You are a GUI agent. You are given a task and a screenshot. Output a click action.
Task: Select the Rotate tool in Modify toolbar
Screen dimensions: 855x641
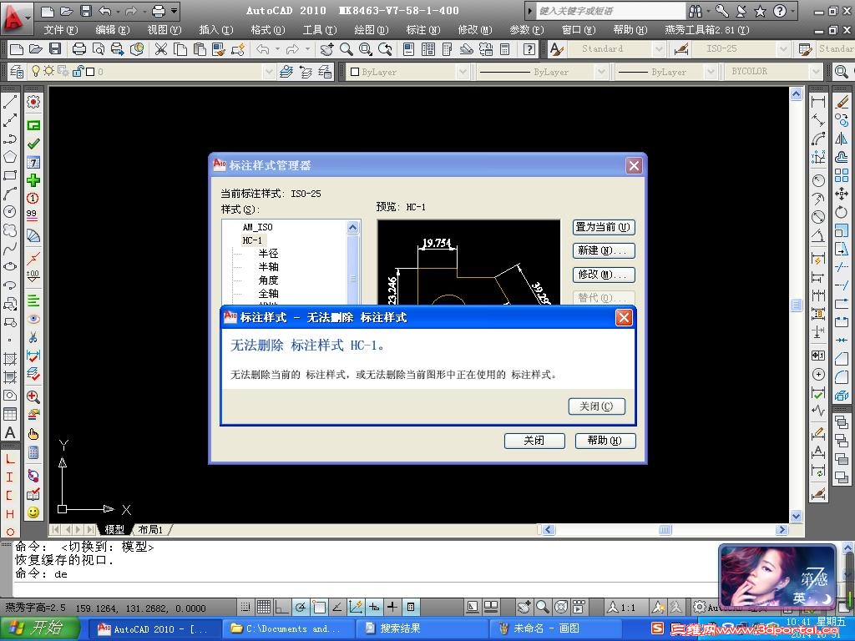tap(842, 212)
